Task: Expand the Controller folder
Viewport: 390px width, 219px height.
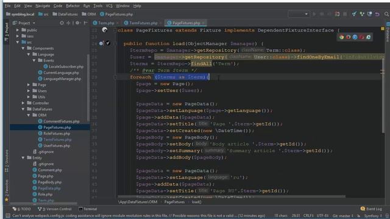Action: [x=23, y=103]
